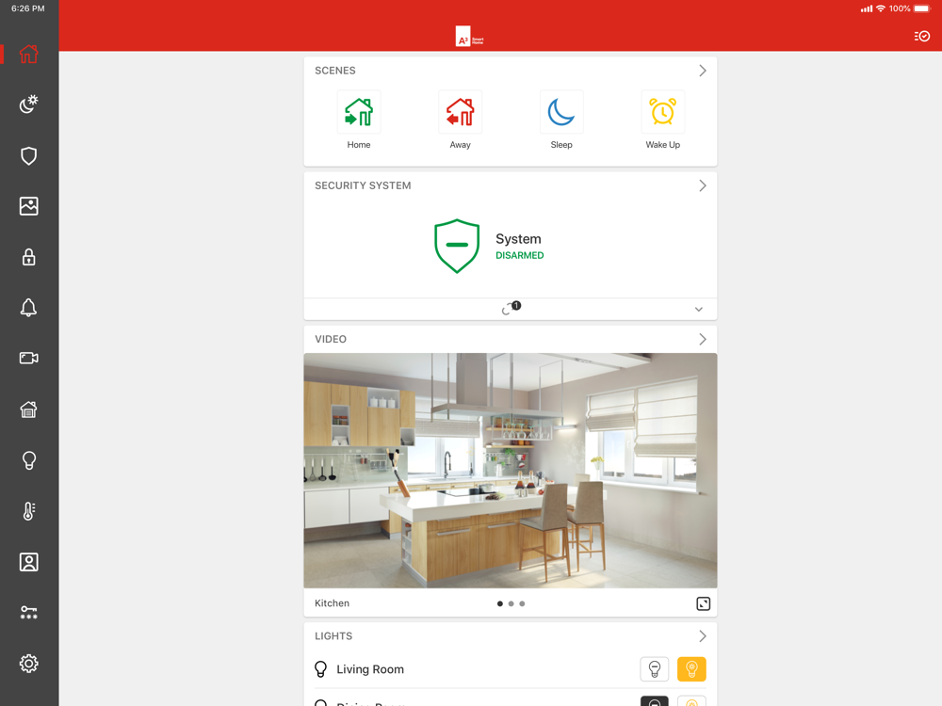Turn off the Living Room light

click(655, 669)
